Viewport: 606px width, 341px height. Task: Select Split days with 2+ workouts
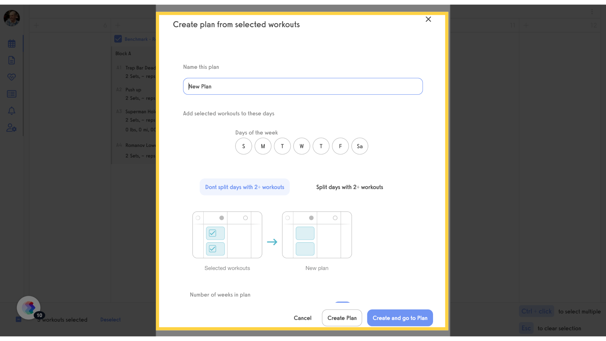click(350, 187)
